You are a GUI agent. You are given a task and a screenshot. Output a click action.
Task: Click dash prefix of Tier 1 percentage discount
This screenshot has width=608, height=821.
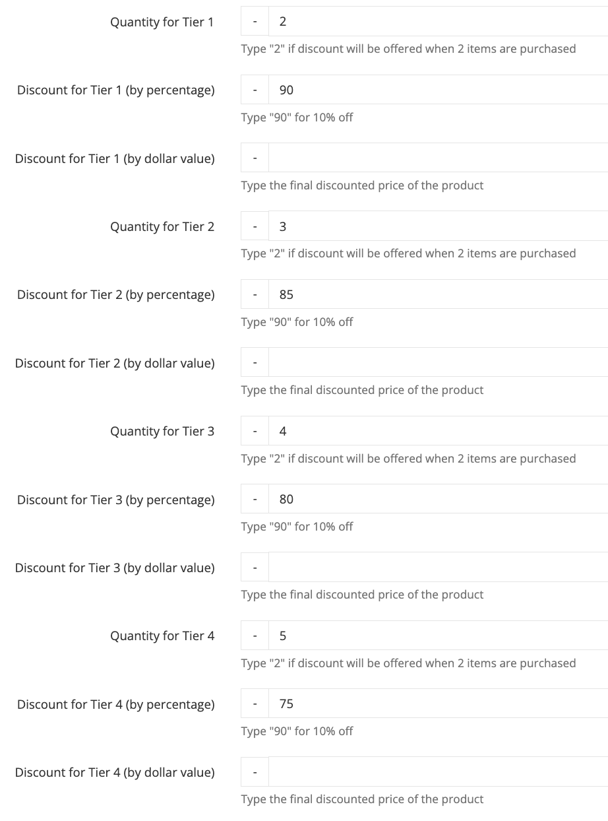255,90
